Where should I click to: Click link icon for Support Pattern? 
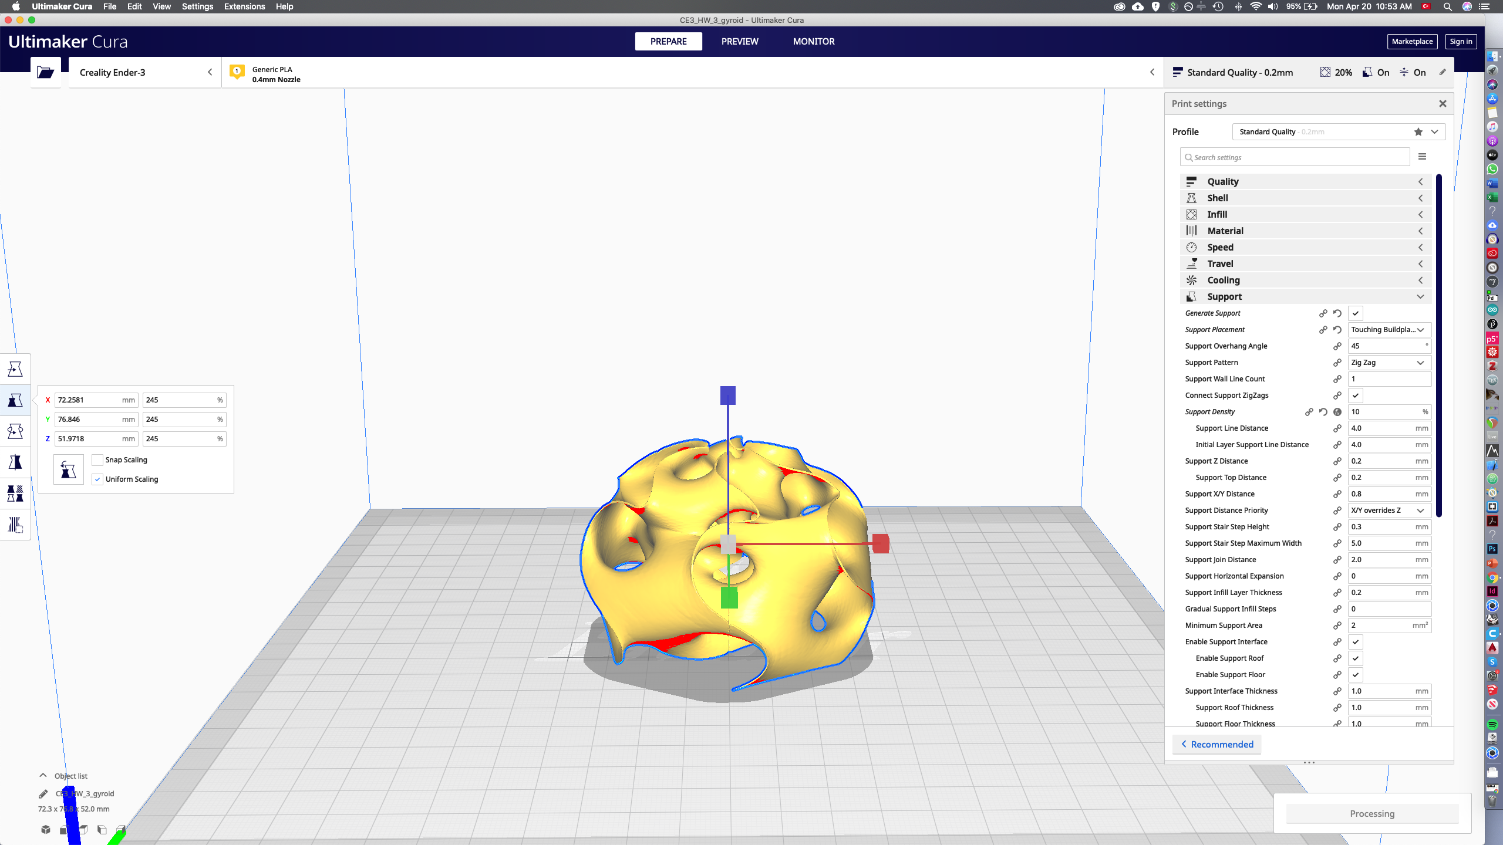click(x=1337, y=363)
